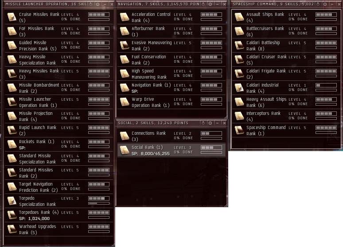The height and width of the screenshot is (247, 343).
Task: Select the Heavy Assault Ships book icon
Action: 239,102
